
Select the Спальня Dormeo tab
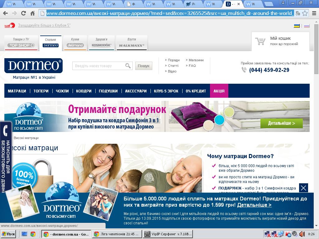point(50,43)
